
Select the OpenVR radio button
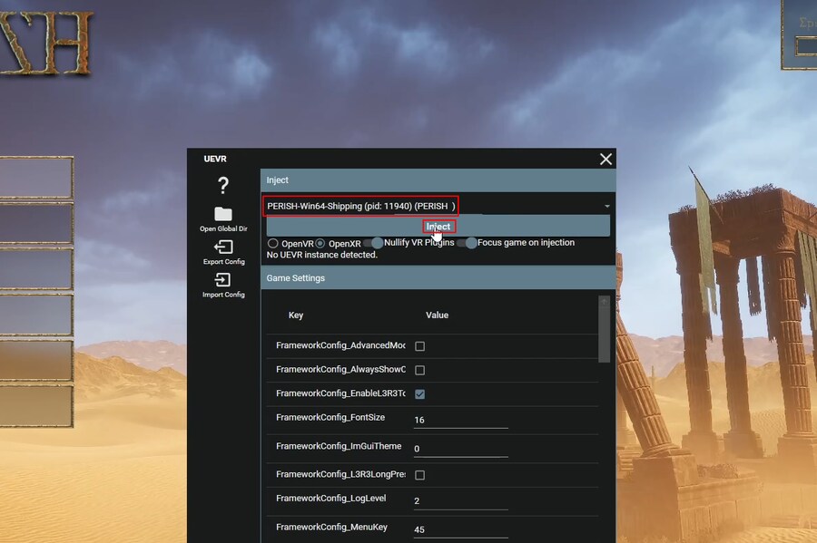[272, 243]
